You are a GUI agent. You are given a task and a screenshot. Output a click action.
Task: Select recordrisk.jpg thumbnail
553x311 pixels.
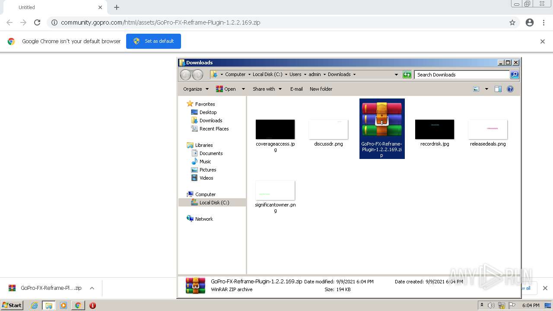(x=435, y=130)
